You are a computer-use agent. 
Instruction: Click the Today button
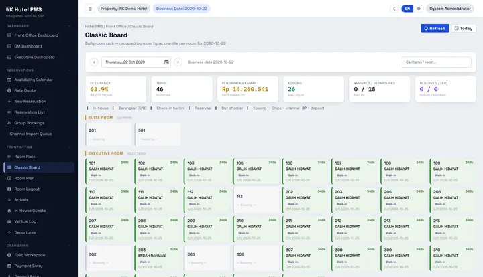[x=464, y=28]
